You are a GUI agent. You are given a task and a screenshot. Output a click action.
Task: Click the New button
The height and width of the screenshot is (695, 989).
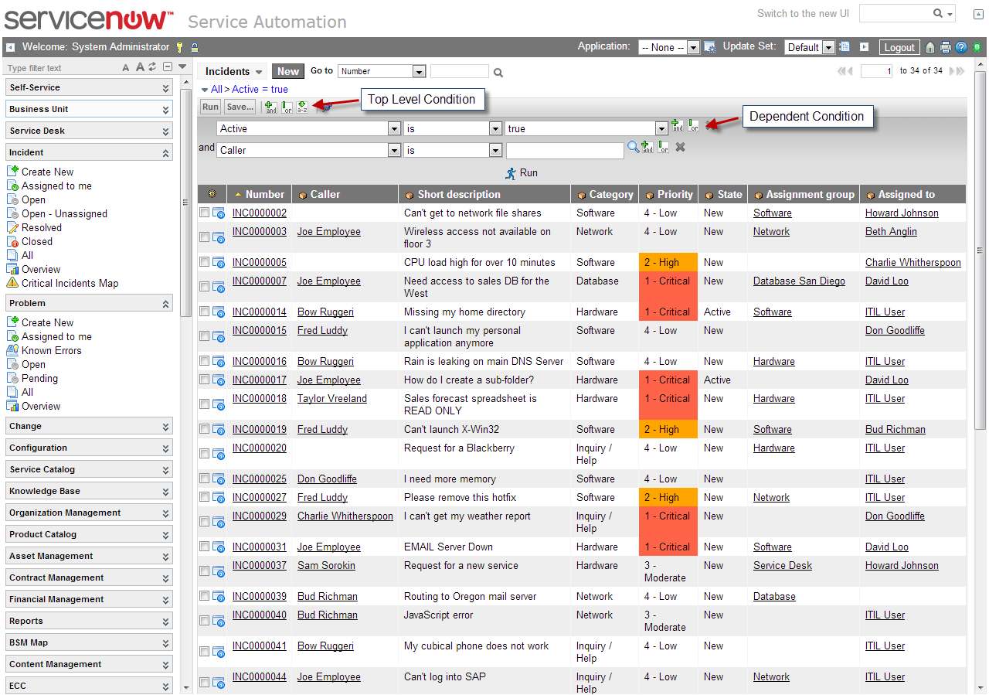288,71
